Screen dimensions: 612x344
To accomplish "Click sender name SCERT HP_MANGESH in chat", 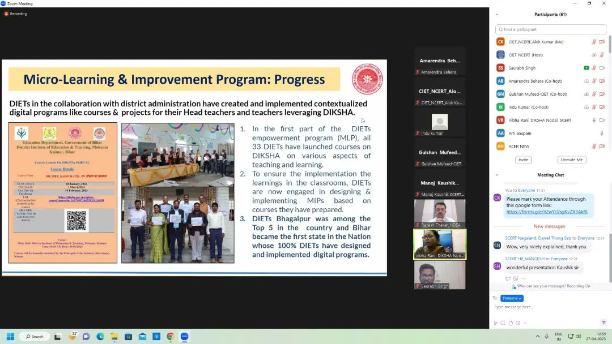I will tap(525, 259).
